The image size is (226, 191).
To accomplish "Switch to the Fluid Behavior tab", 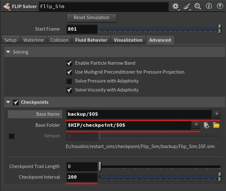I will pos(91,40).
